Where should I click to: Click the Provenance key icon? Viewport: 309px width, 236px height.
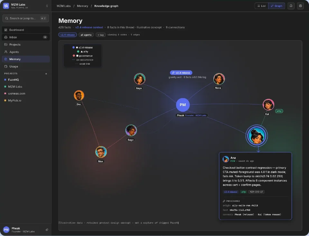coord(224,201)
